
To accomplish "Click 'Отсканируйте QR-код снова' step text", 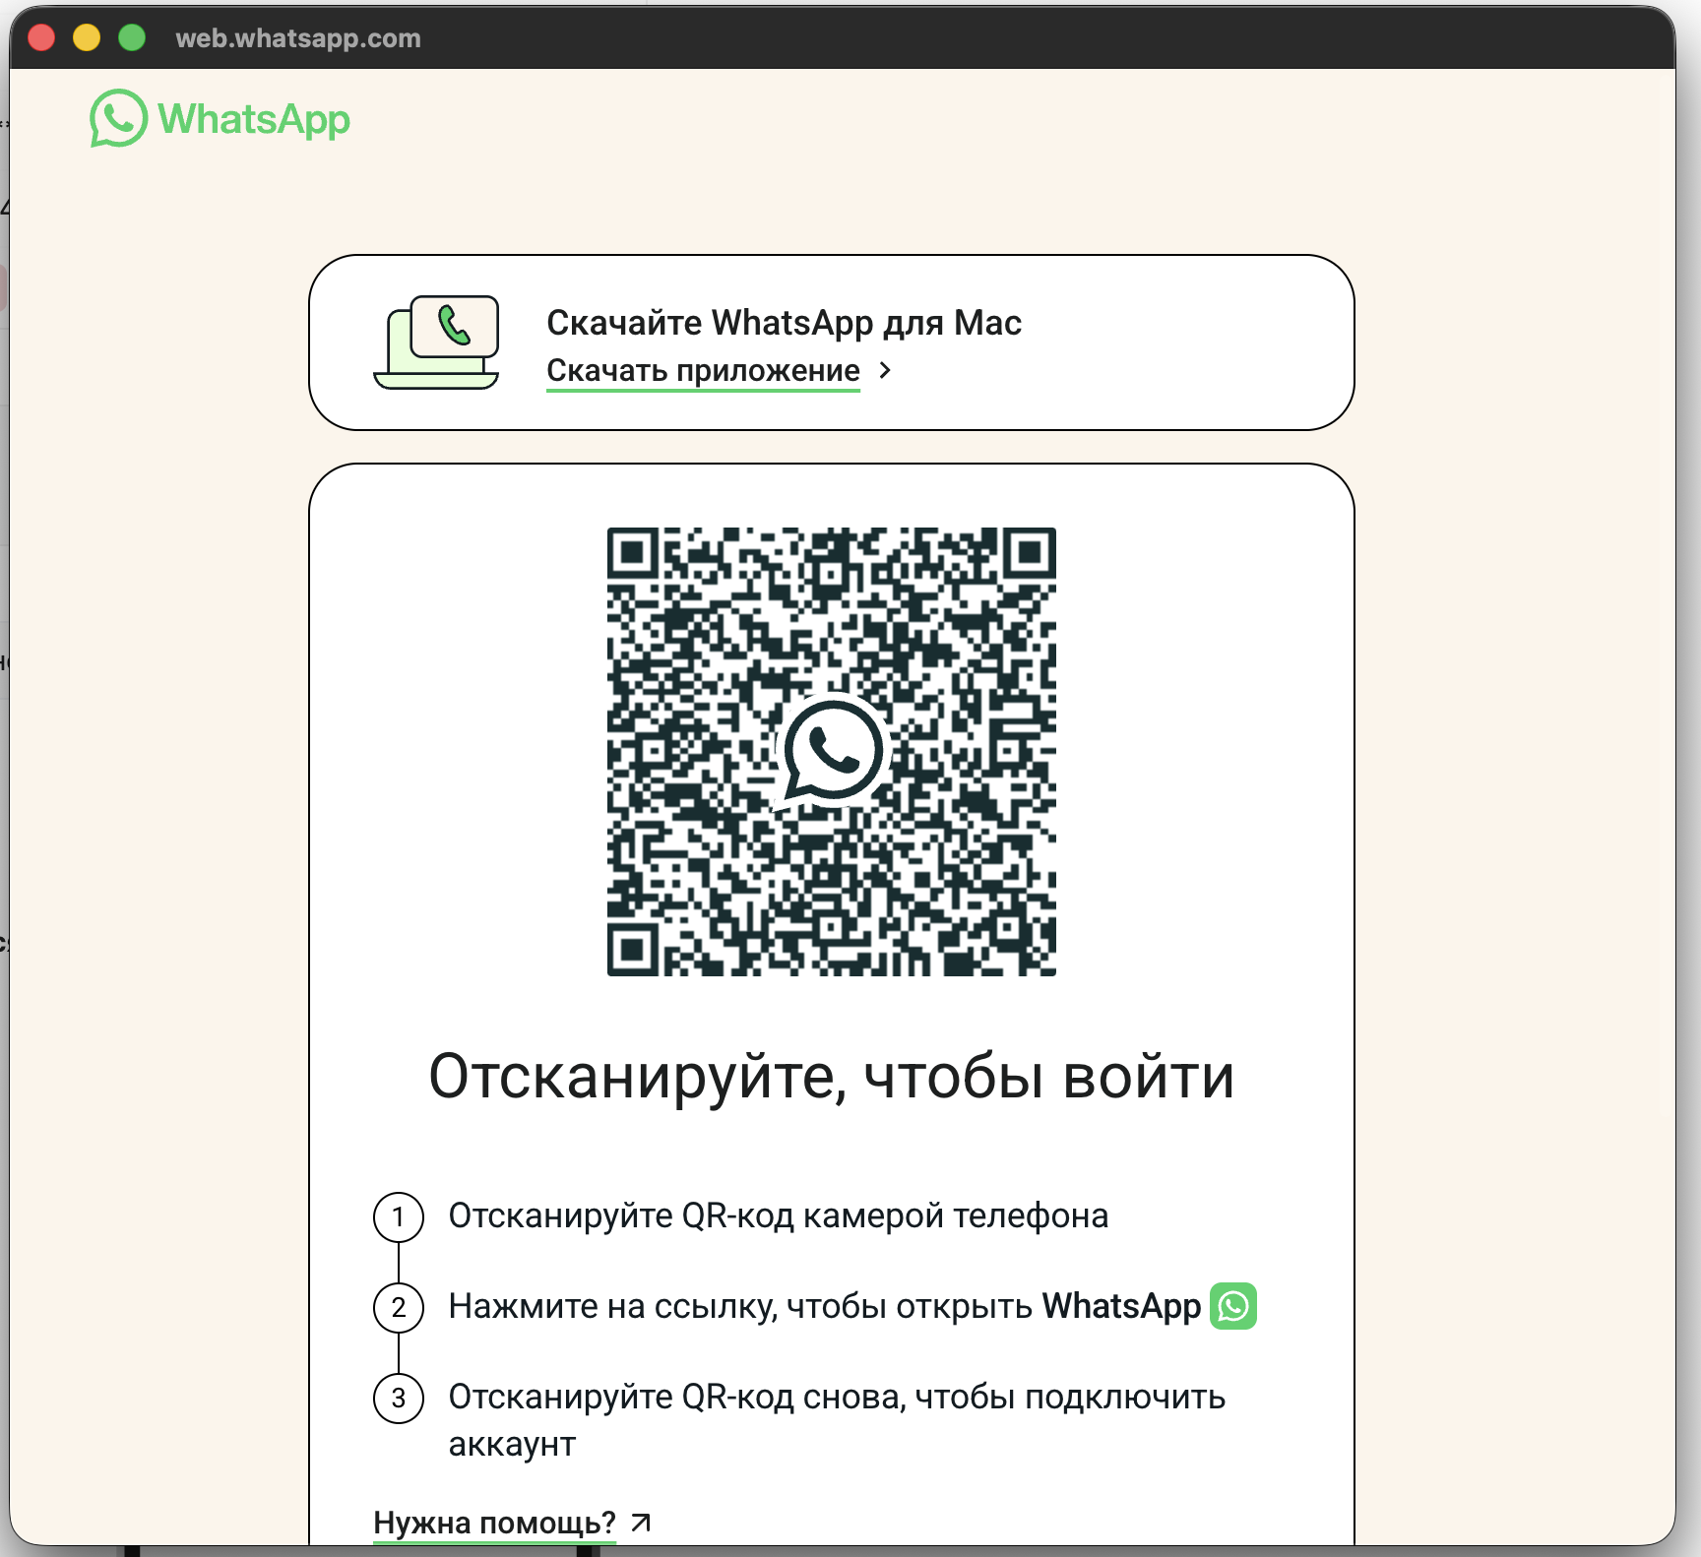I will (837, 1420).
